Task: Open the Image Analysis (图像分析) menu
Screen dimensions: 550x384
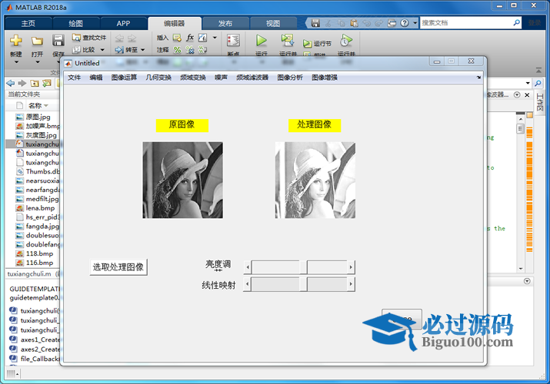Action: [290, 78]
